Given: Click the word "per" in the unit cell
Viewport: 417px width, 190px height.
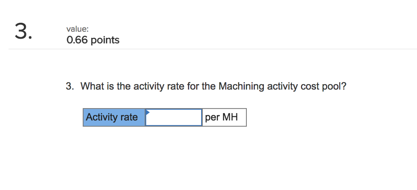Looking at the screenshot, I should pos(212,118).
